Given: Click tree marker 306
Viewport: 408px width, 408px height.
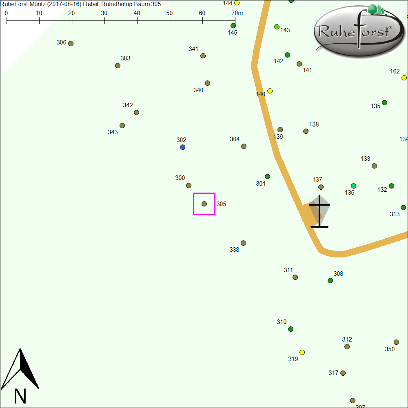Looking at the screenshot, I should coord(71,43).
